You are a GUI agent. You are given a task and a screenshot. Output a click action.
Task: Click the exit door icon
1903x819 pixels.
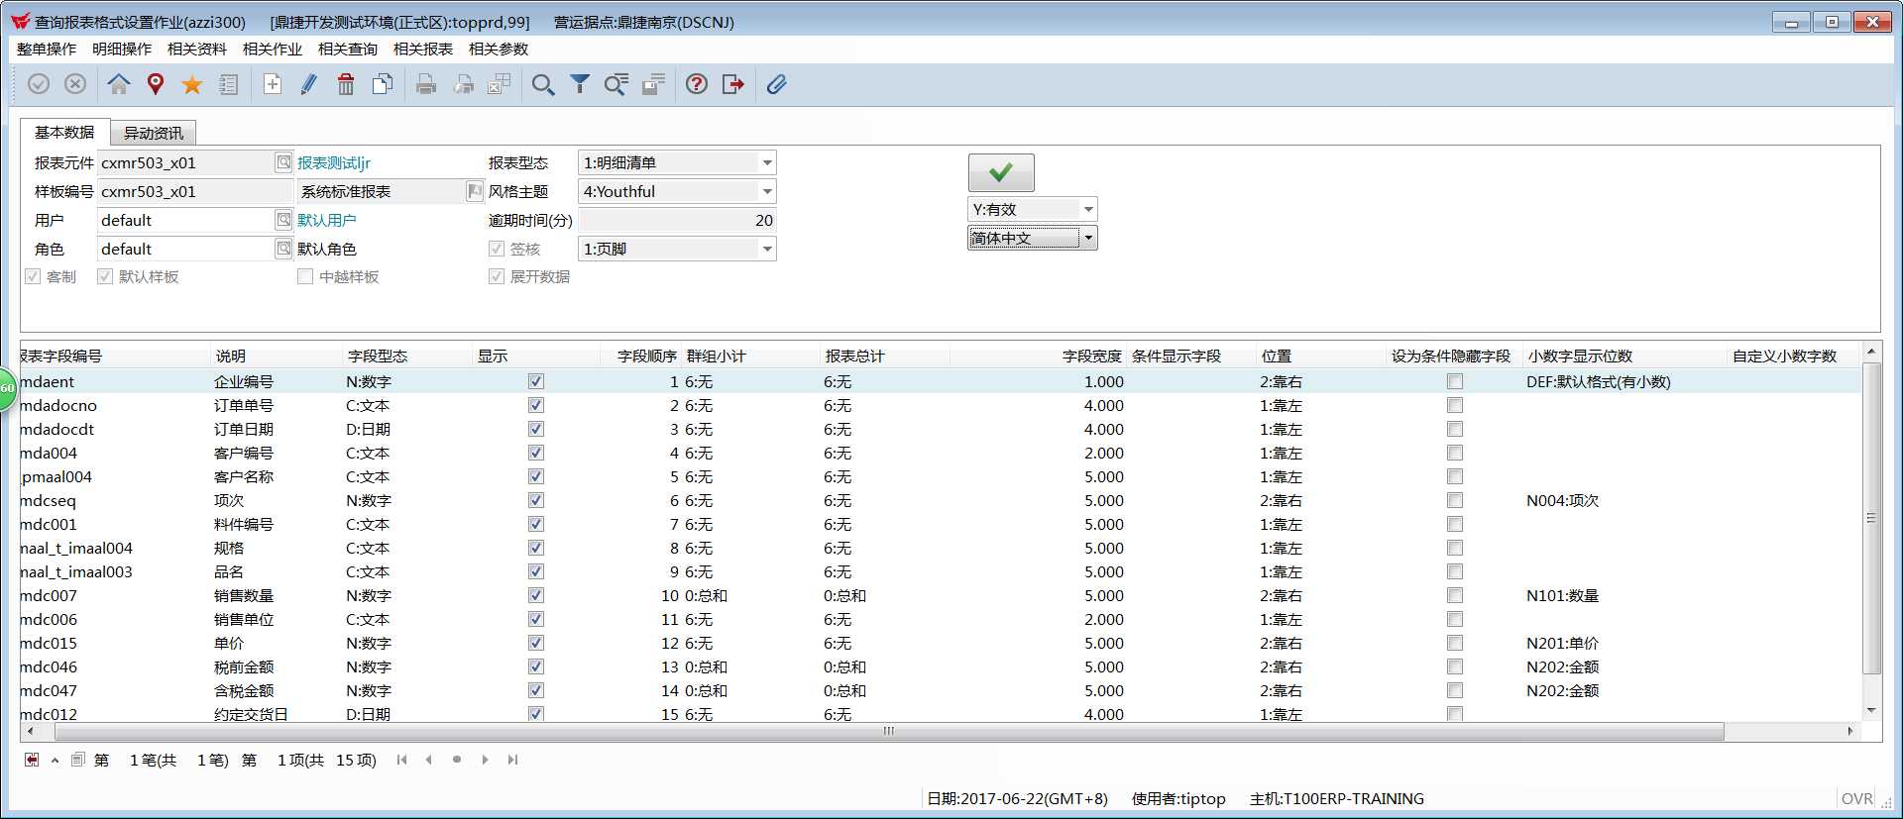733,85
